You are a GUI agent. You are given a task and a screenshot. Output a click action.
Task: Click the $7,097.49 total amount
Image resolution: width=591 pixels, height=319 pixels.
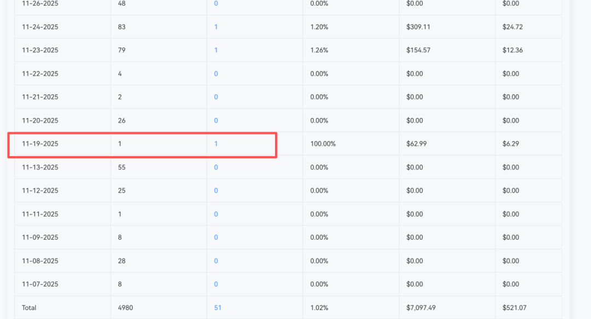[421, 308]
